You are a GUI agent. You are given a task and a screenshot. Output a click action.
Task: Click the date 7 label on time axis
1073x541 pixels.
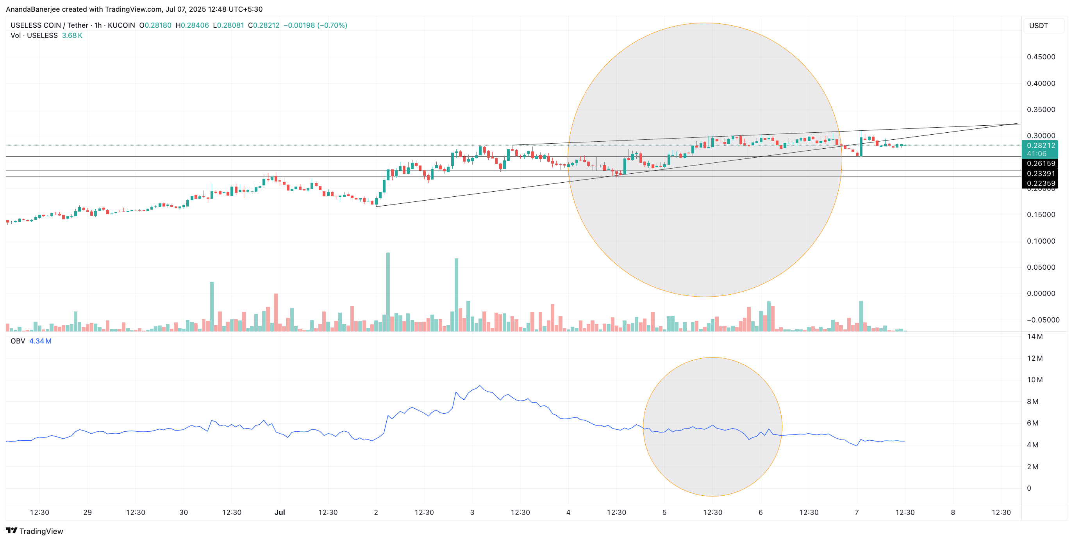pyautogui.click(x=857, y=512)
